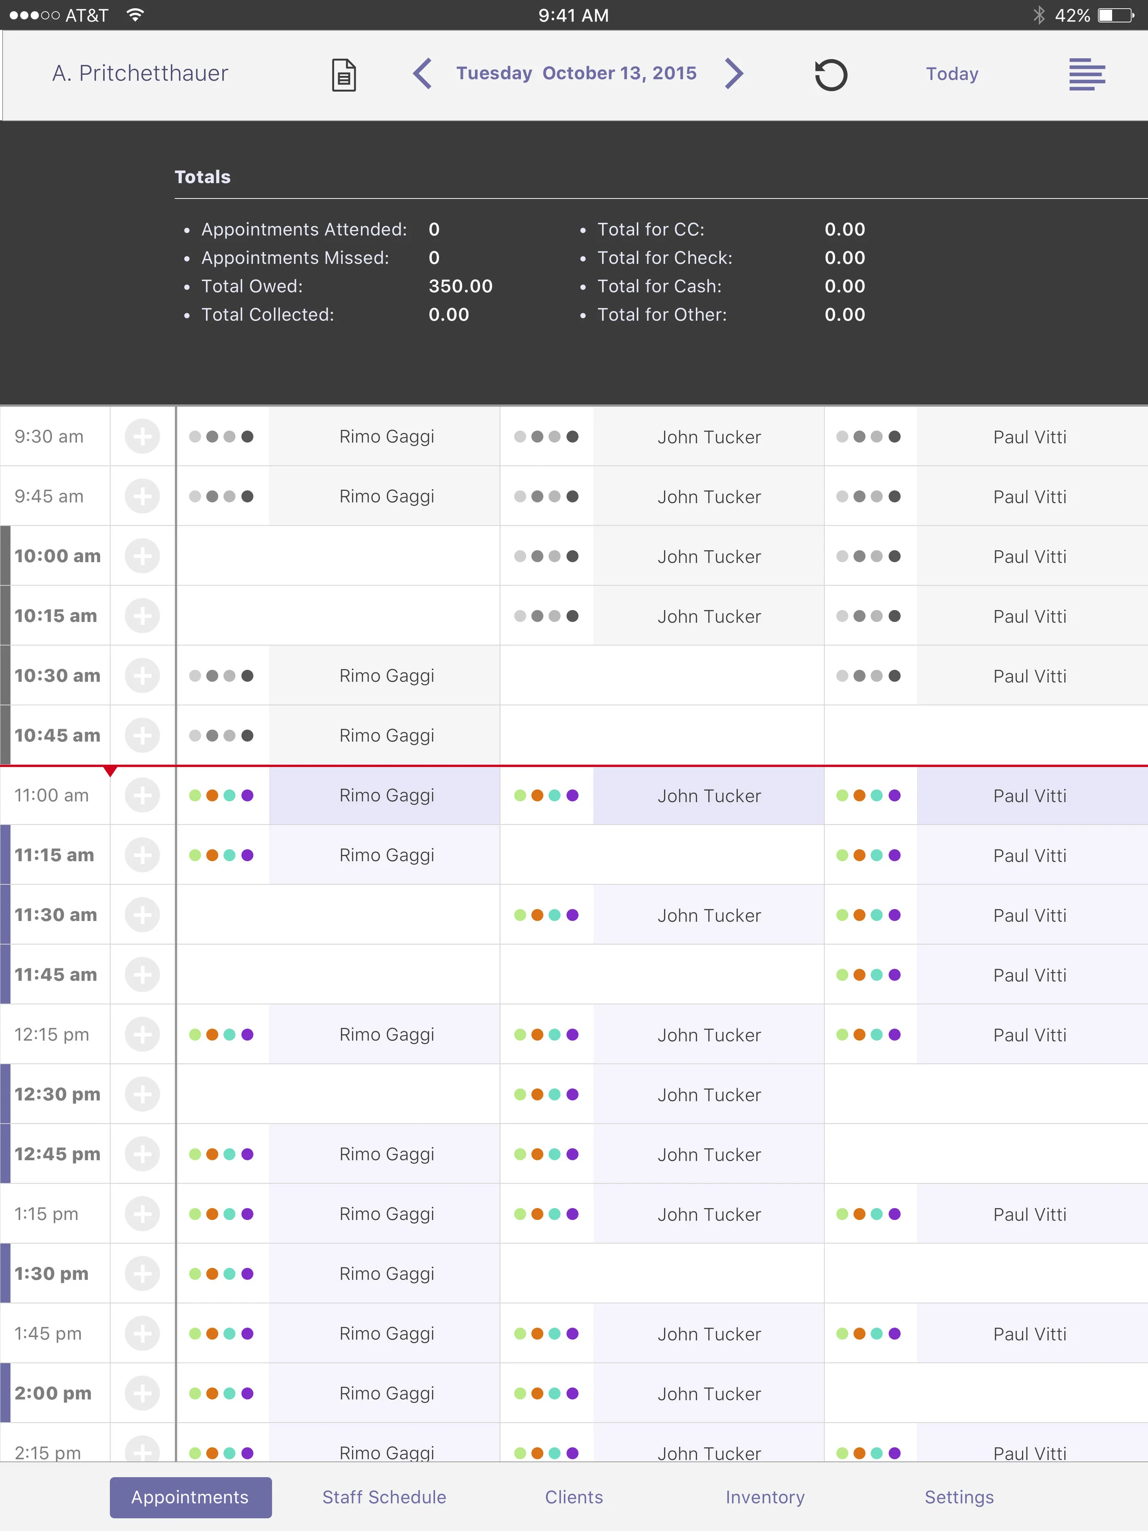Open the Clients tab
Viewport: 1148px width, 1531px height.
(574, 1497)
